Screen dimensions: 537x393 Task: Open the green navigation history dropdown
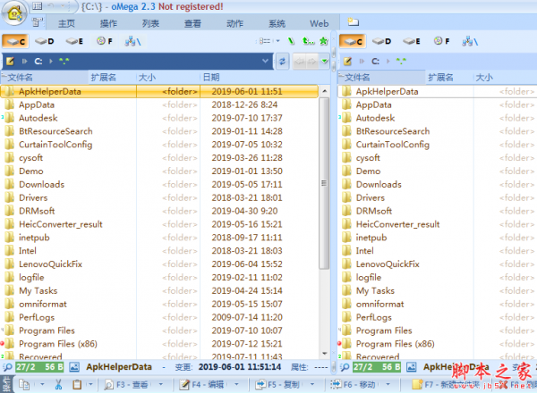(x=324, y=62)
